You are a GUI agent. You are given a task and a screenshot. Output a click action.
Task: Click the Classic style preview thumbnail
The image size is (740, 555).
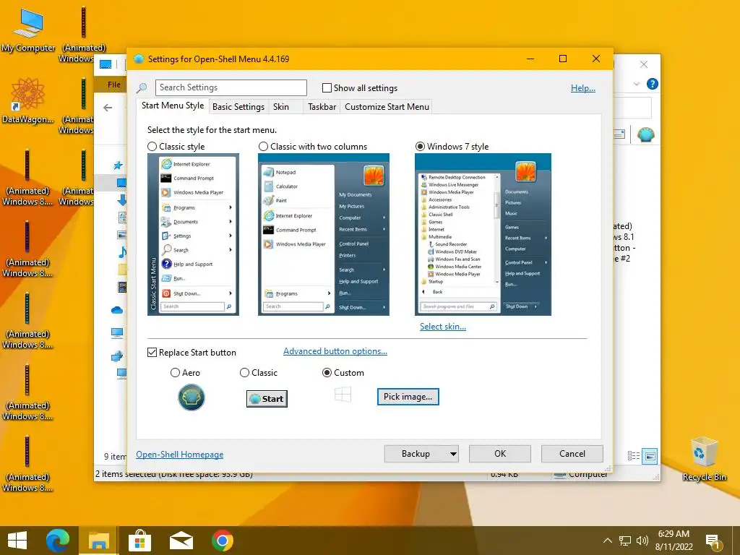coord(193,235)
